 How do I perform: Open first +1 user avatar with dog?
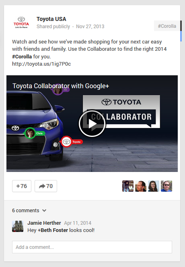pos(128,186)
